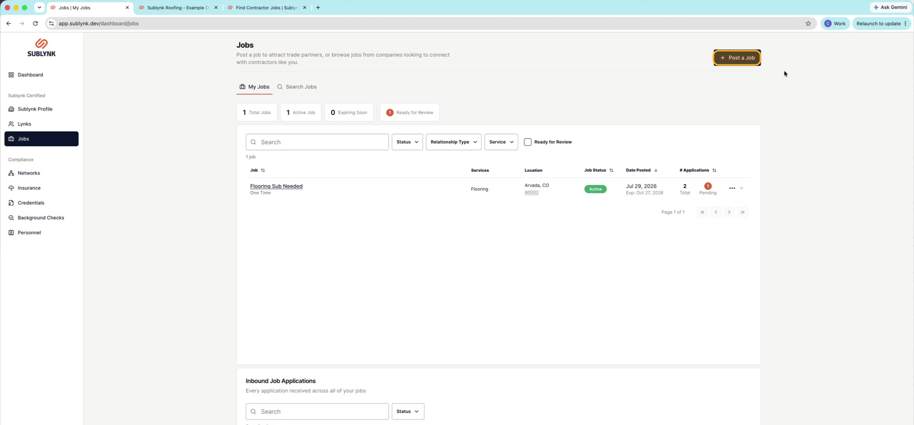Viewport: 914px width, 425px height.
Task: Switch to the My Jobs tab
Action: click(x=254, y=87)
